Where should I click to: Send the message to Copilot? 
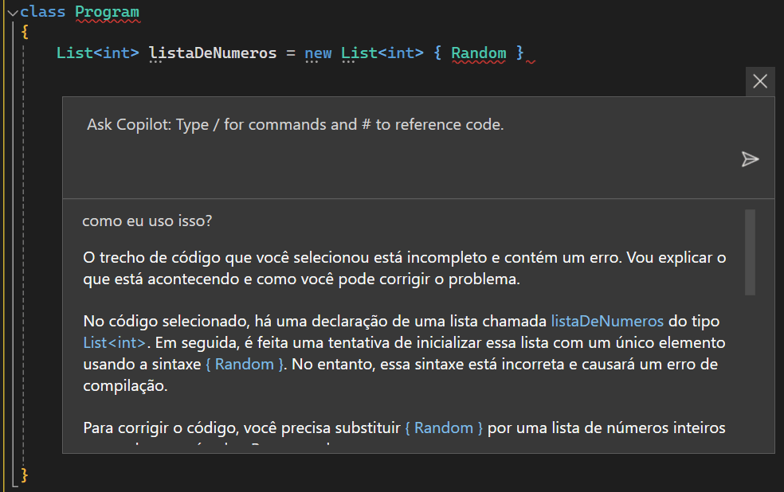click(x=750, y=159)
